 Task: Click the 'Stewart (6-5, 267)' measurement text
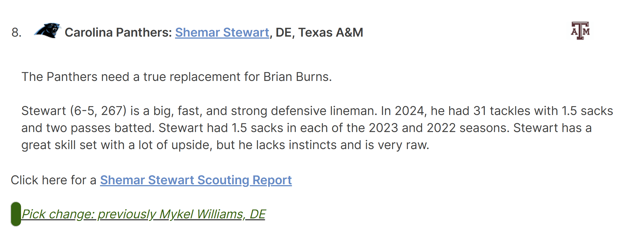[74, 111]
